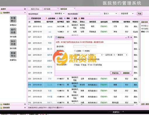Click the 登记人 column header

coord(82,22)
